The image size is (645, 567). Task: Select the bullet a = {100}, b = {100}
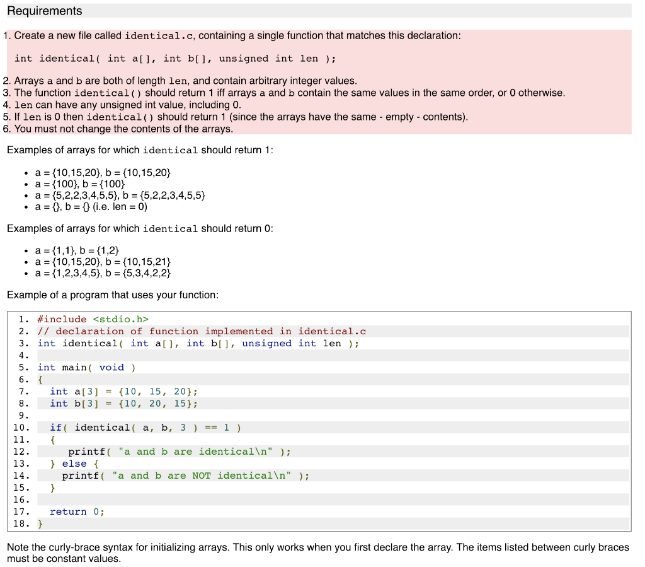[94, 184]
